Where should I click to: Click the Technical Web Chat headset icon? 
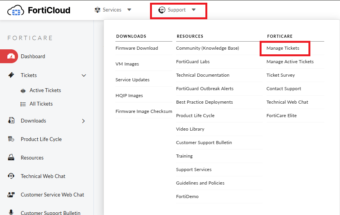click(x=11, y=176)
